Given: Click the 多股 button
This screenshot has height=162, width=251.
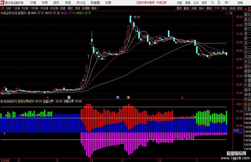Looking at the screenshot, I should coord(194,8).
